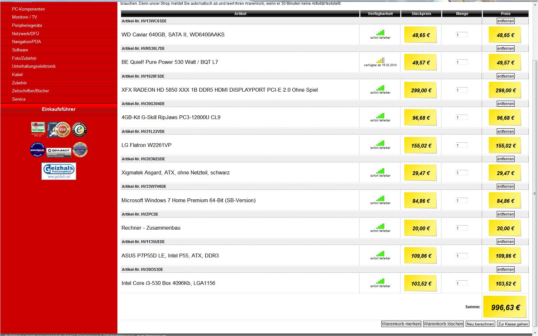
Task: Click the Computer Bild Test-Sieger badge
Action: (x=38, y=129)
